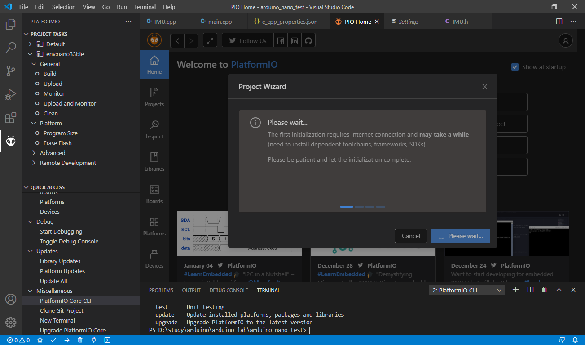Image resolution: width=585 pixels, height=345 pixels.
Task: Run a build using the status bar checkmark
Action: coord(53,340)
